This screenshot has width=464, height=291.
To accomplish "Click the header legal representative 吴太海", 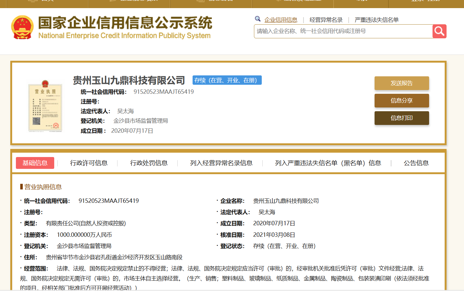I will coord(125,111).
